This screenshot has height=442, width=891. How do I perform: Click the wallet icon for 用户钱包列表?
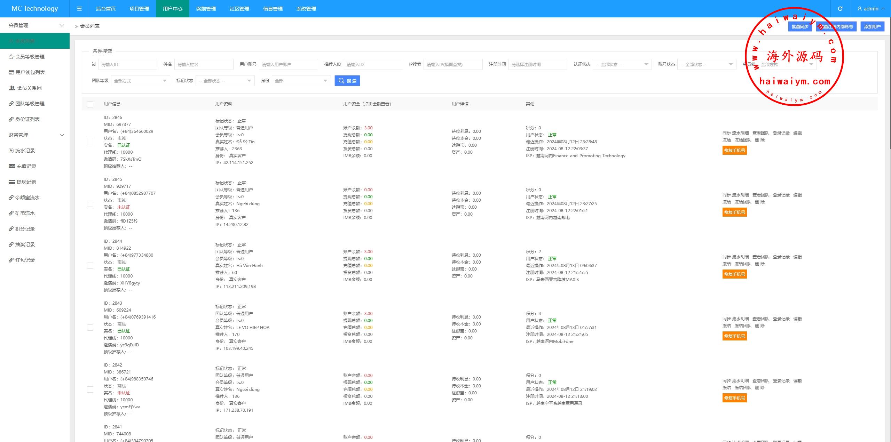click(11, 72)
